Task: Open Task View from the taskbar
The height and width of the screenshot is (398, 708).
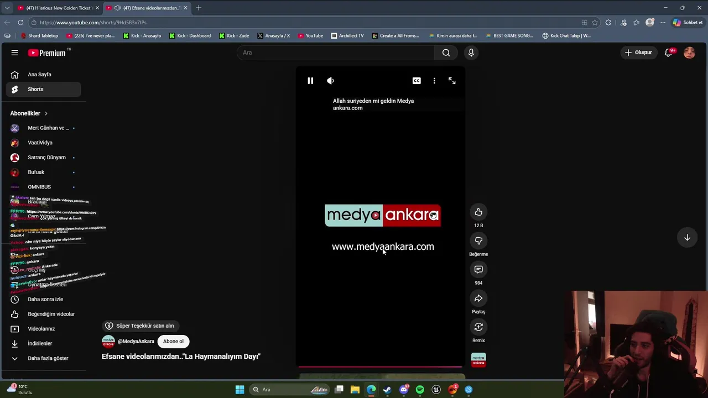Action: tap(339, 390)
